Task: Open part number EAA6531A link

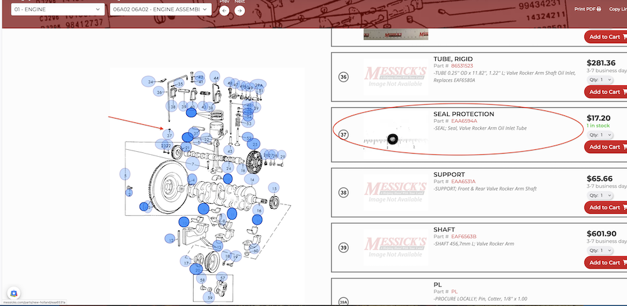Action: point(463,181)
